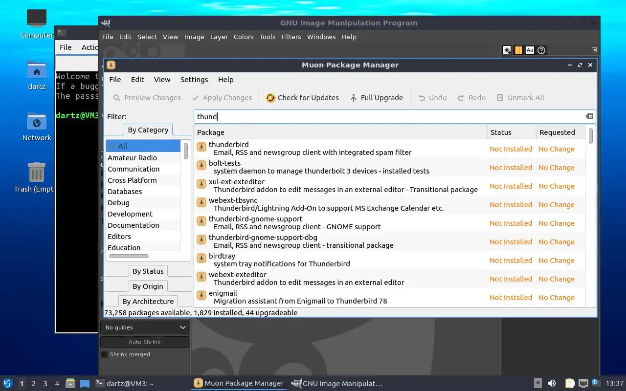Sort by the Status column header
This screenshot has width=626, height=391.
511,132
